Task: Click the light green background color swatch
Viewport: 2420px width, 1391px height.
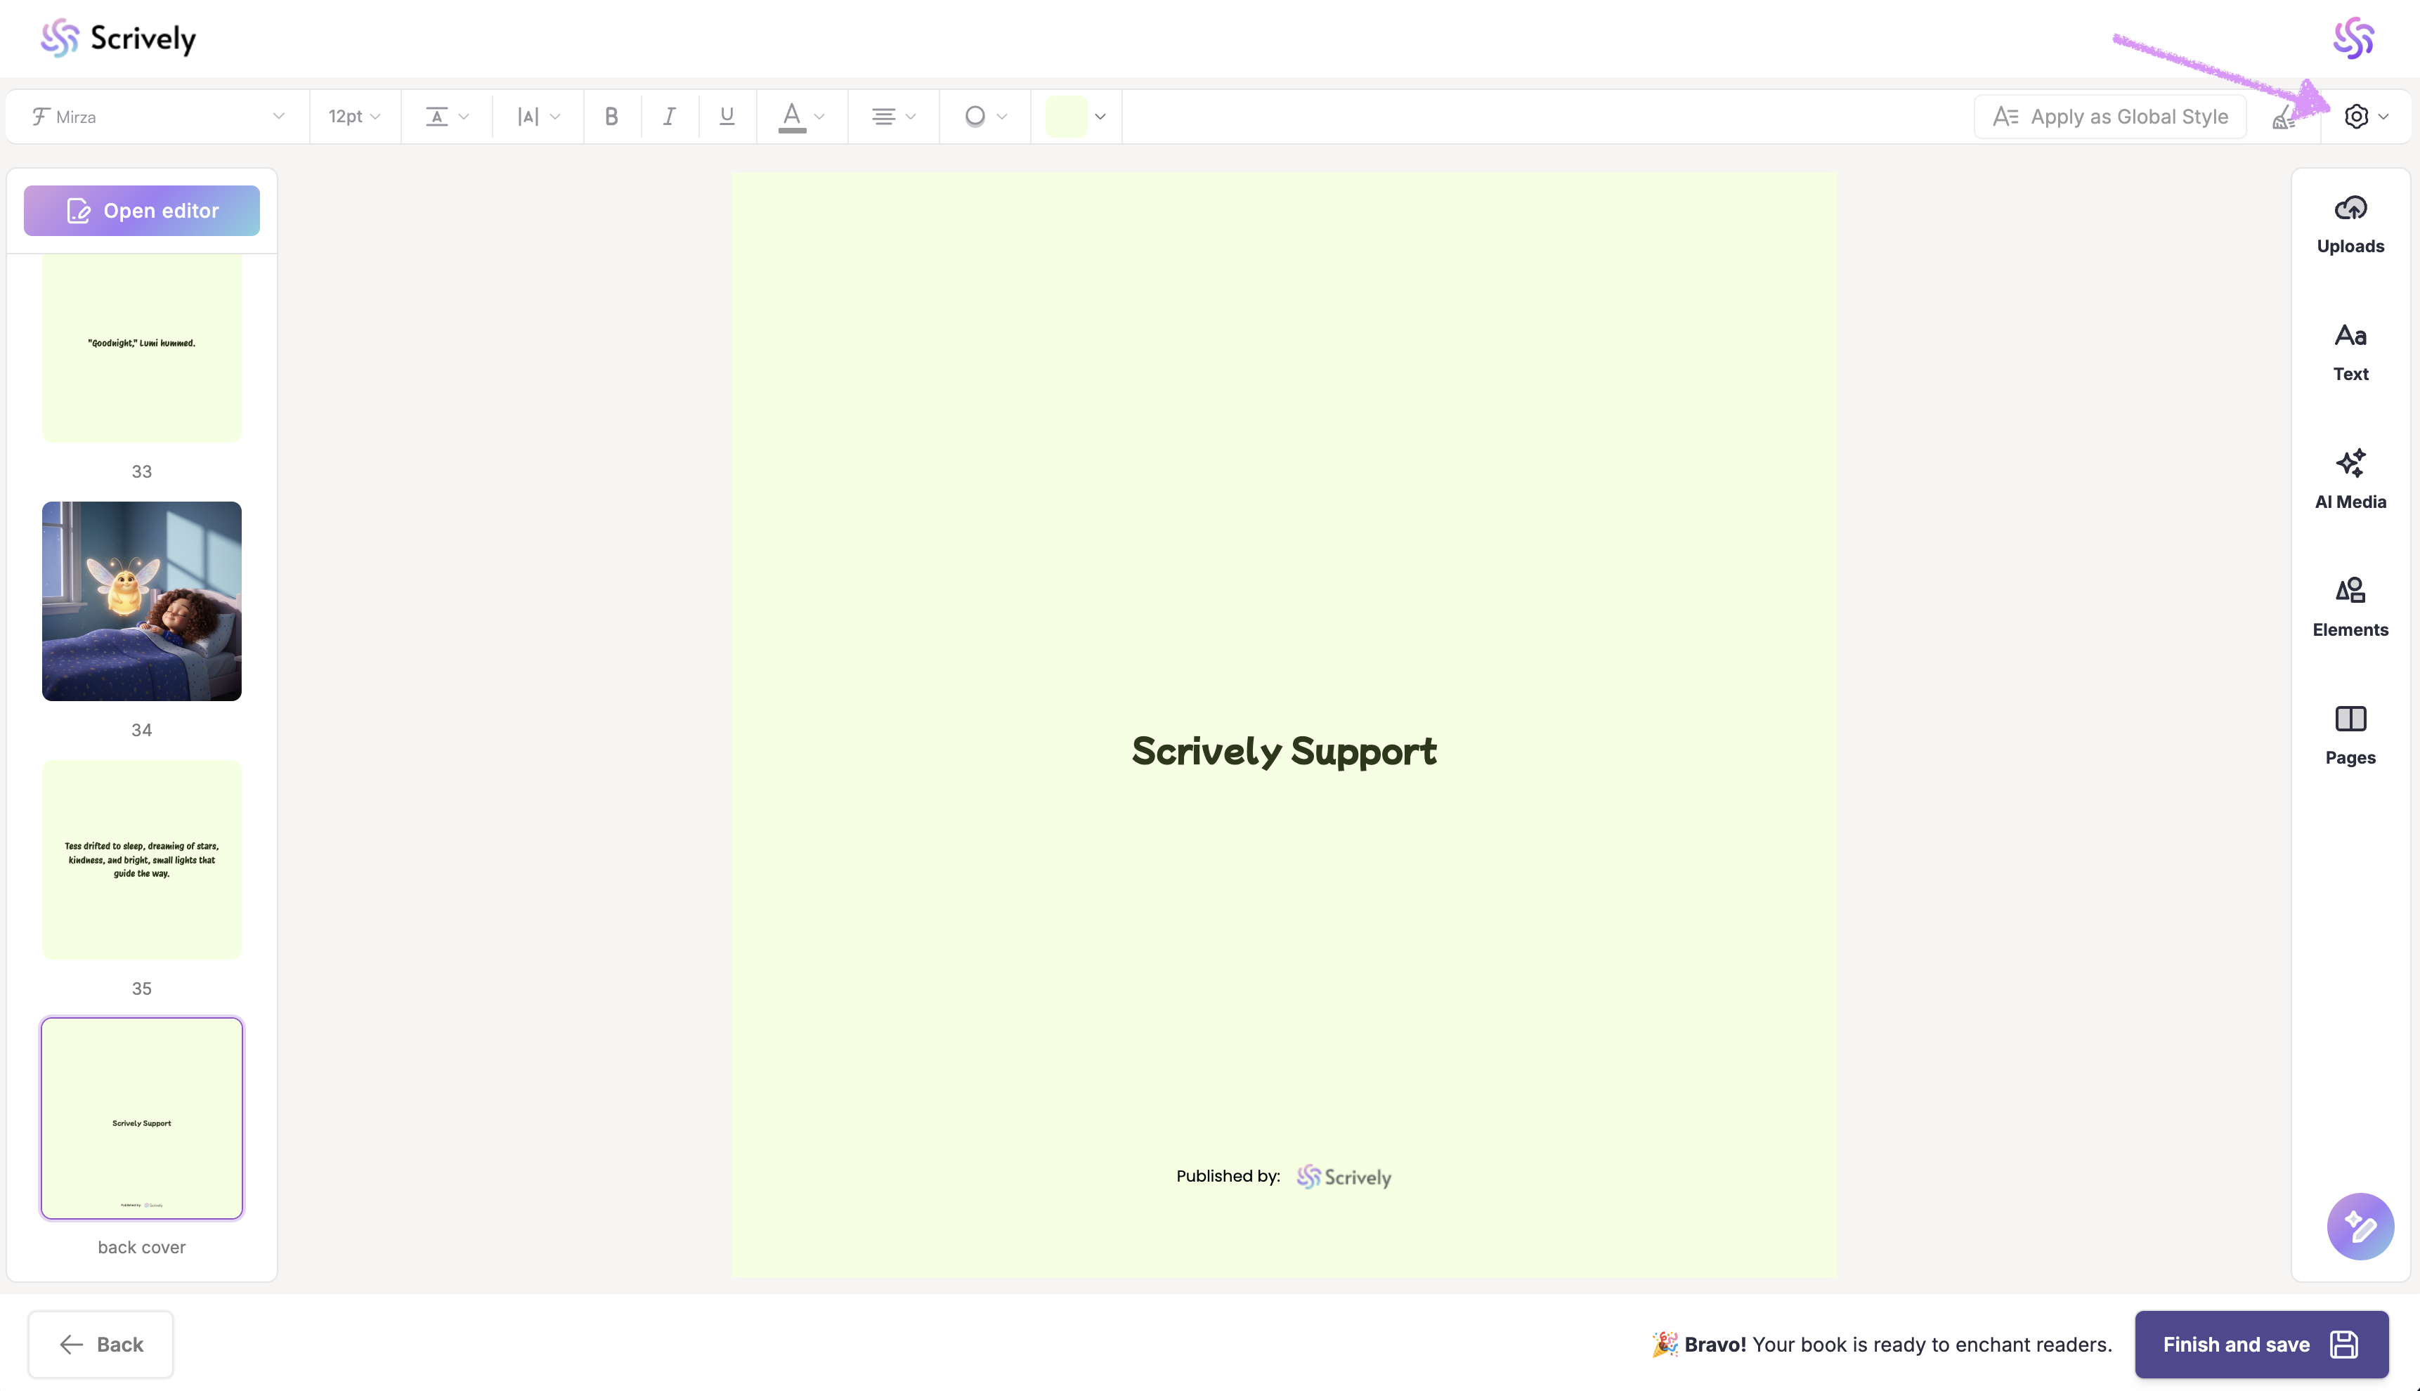Action: (1065, 117)
